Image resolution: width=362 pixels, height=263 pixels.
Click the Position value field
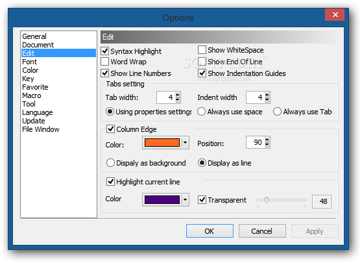256,142
